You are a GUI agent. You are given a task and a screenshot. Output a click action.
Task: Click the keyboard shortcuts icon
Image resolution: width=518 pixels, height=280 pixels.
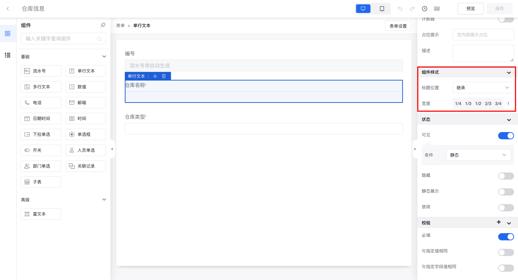pyautogui.click(x=437, y=9)
